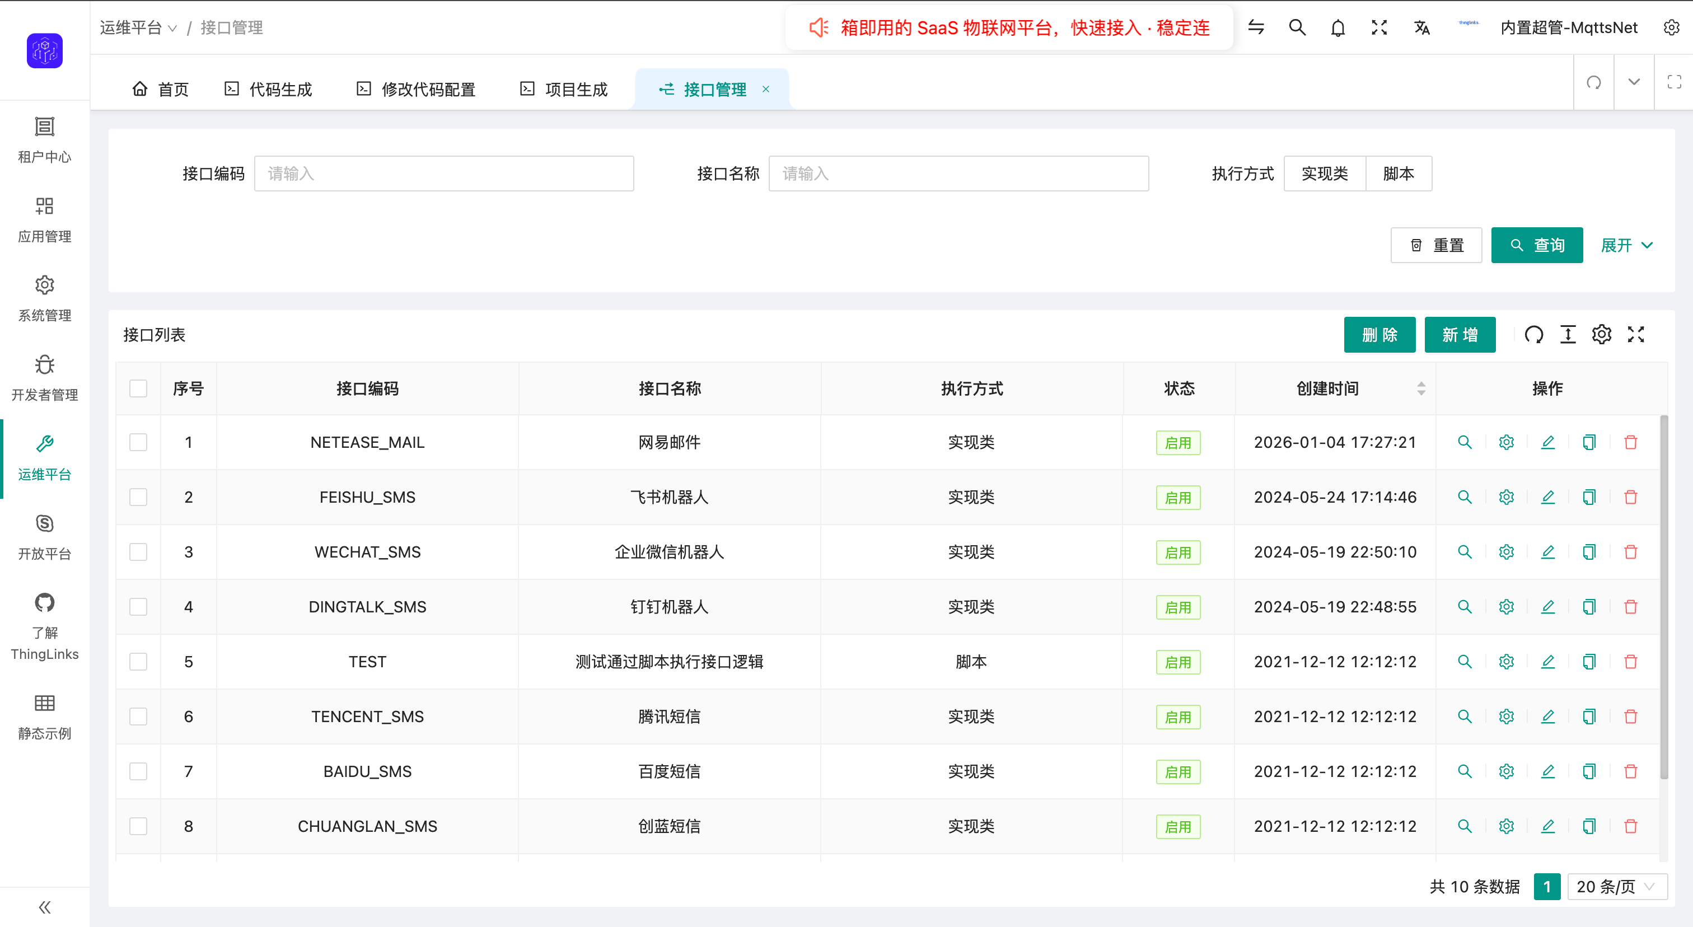
Task: Toggle fullscreen from the header icon
Action: coord(1379,27)
